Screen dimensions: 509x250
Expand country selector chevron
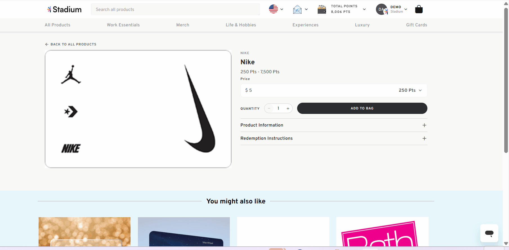click(x=282, y=9)
